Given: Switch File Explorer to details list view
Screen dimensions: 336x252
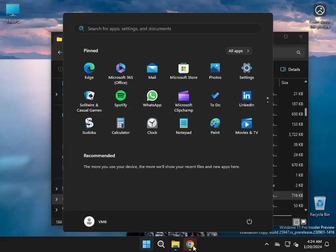Looking at the screenshot, I should pyautogui.click(x=296, y=222).
